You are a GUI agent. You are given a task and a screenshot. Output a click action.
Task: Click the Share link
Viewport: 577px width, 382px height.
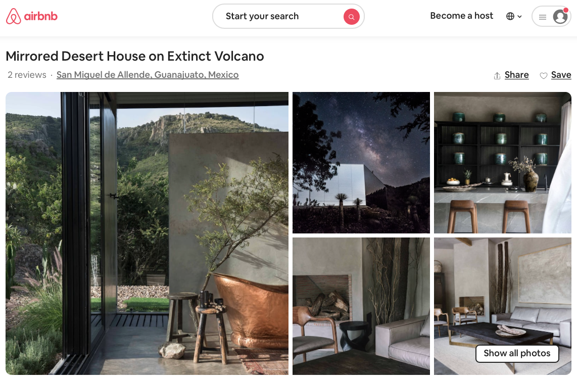(x=517, y=75)
